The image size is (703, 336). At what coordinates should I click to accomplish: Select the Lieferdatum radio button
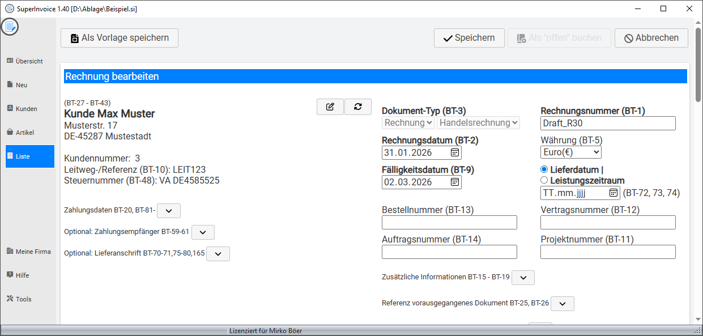point(544,169)
